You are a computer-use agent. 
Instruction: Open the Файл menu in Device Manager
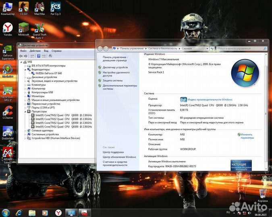pyautogui.click(x=23, y=51)
